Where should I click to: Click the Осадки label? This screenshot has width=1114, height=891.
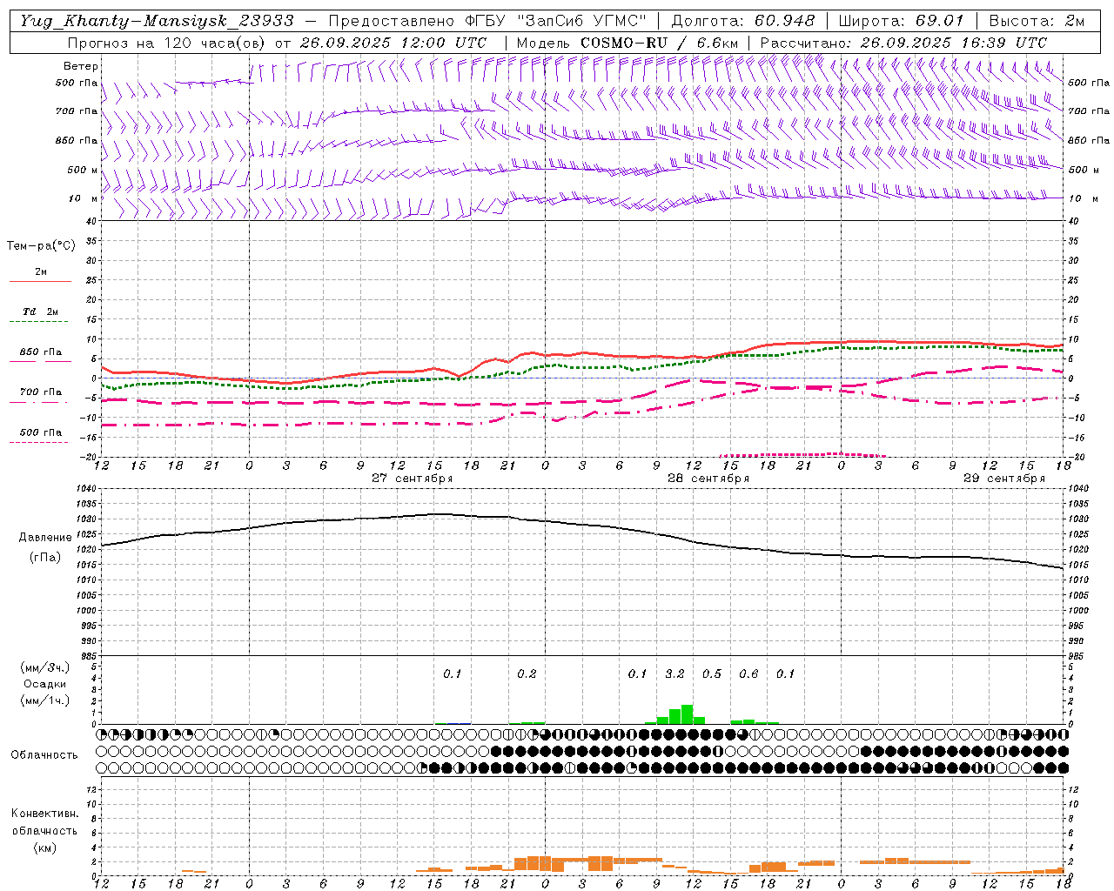point(45,684)
